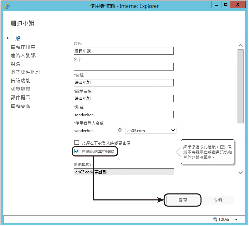
Task: Open the 信箱使用量 section
Action: [23, 47]
